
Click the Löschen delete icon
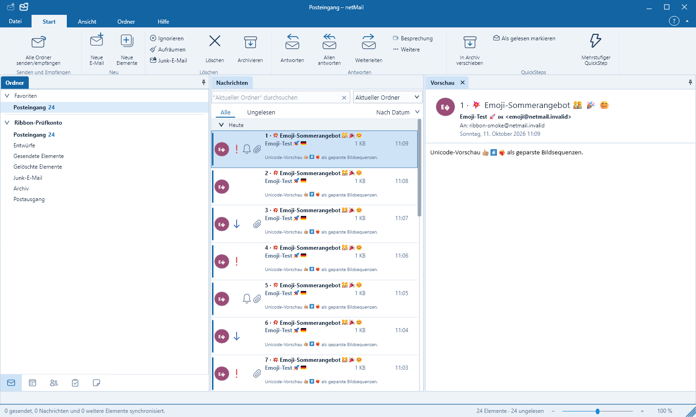pos(215,41)
